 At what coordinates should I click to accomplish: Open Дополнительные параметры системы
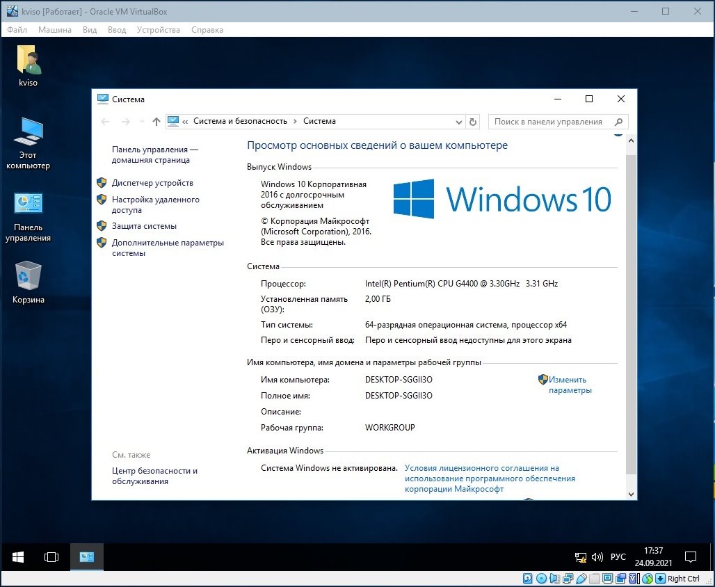(168, 248)
